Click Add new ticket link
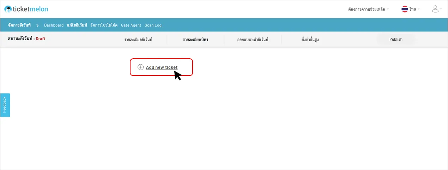This screenshot has height=170, width=448. 162,67
